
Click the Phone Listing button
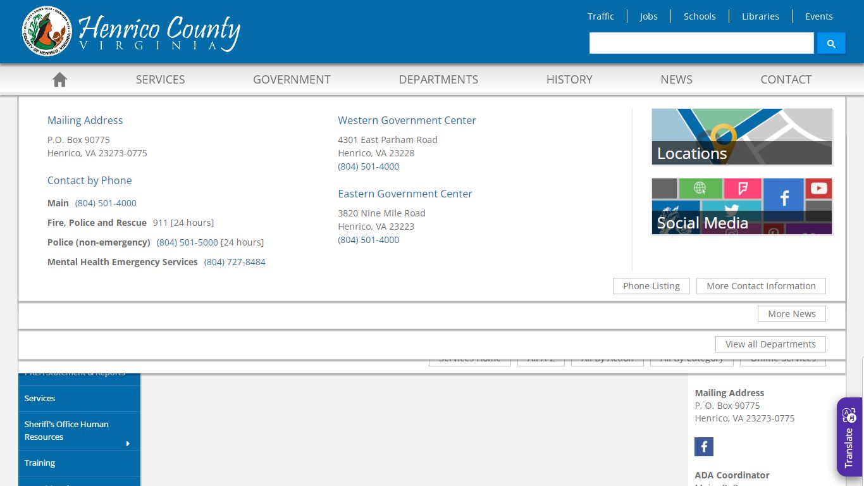point(651,286)
